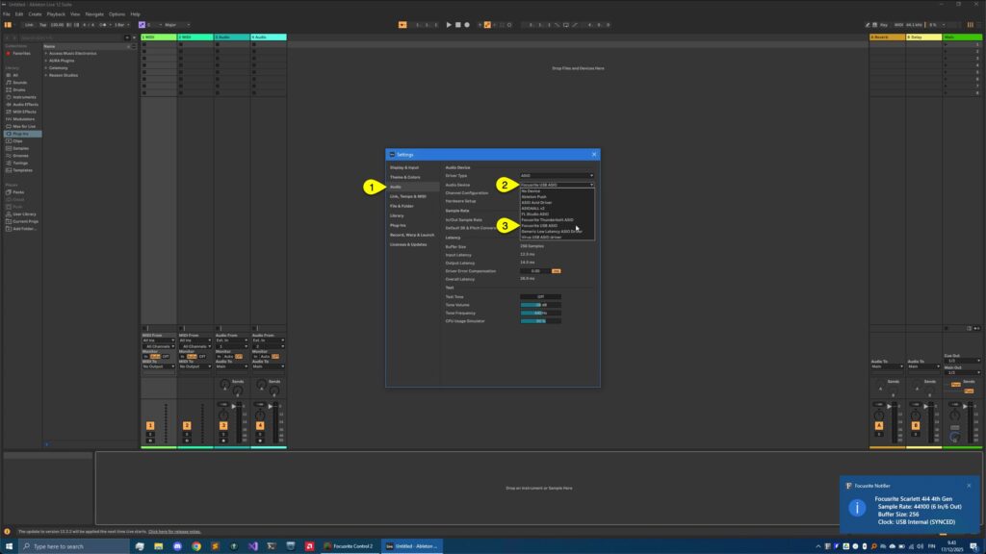Select Focusrite Thunderbolt ASIO from the device list
Viewport: 986px width, 554px height.
(x=547, y=219)
